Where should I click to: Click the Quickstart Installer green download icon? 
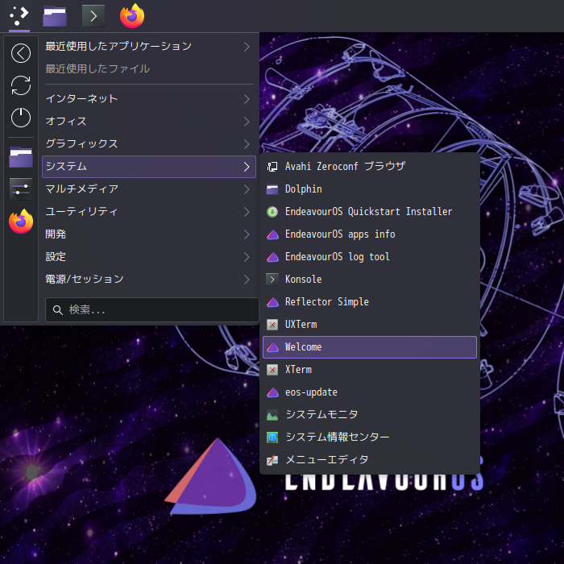272,212
